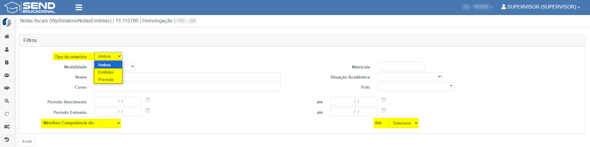
Task: Open the users group icon in sidebar
Action: click(x=7, y=75)
